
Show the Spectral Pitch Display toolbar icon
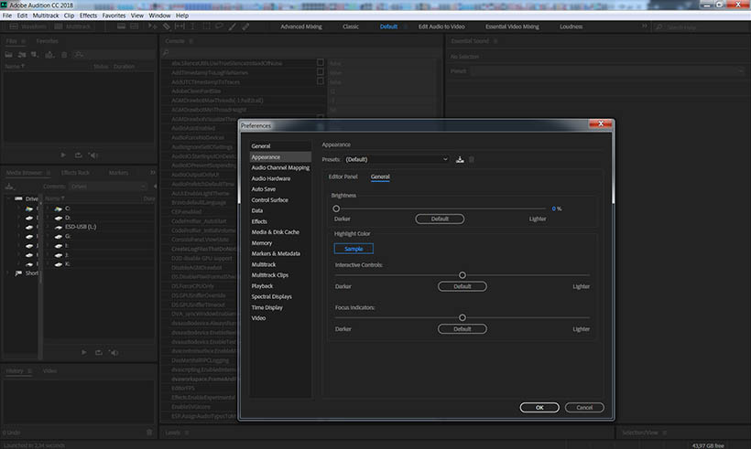click(x=134, y=27)
